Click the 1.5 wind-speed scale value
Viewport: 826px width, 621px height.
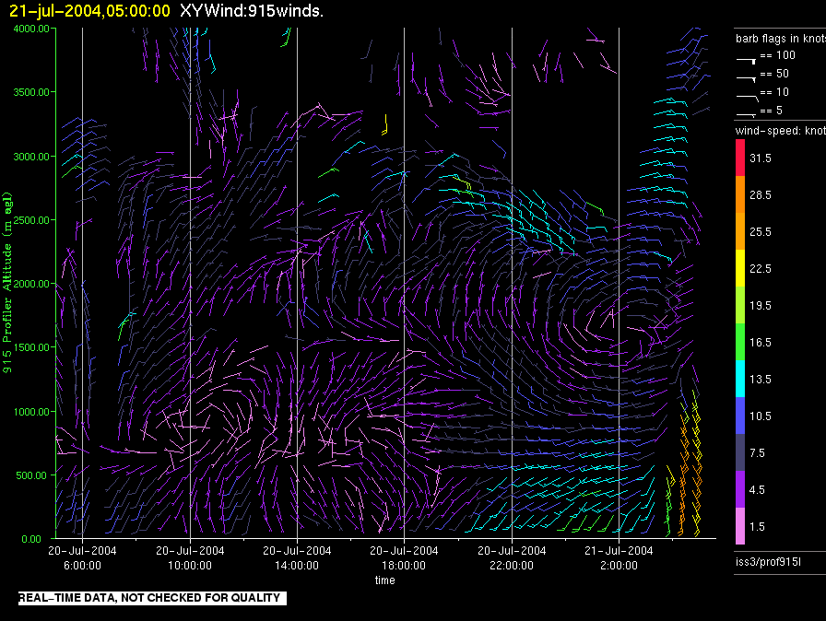click(757, 526)
